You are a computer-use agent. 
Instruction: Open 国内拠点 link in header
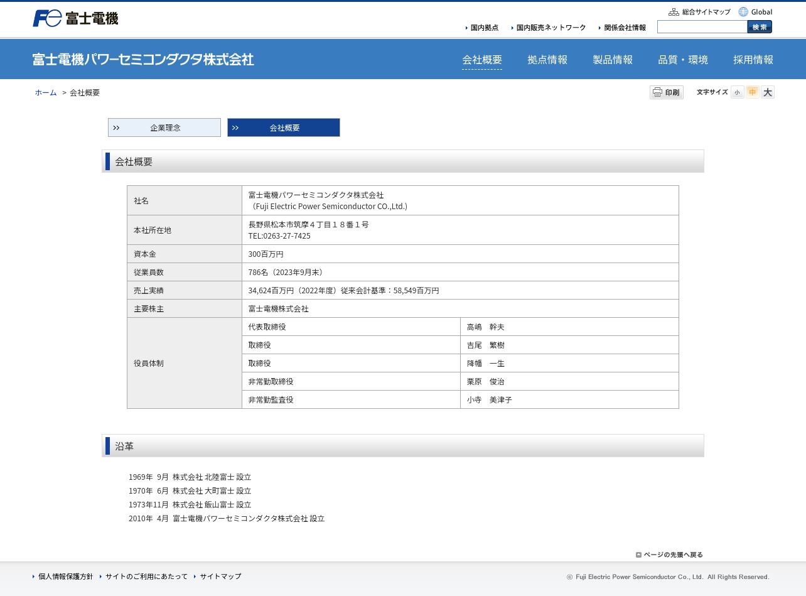(x=482, y=28)
